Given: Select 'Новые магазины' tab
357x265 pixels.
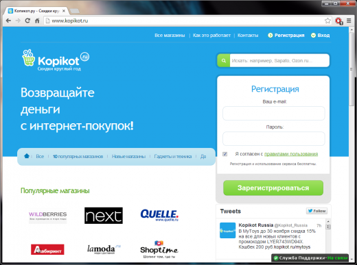Looking at the screenshot, I should pyautogui.click(x=128, y=156).
